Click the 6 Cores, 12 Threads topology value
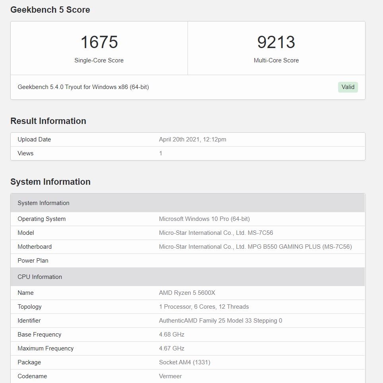 click(204, 307)
